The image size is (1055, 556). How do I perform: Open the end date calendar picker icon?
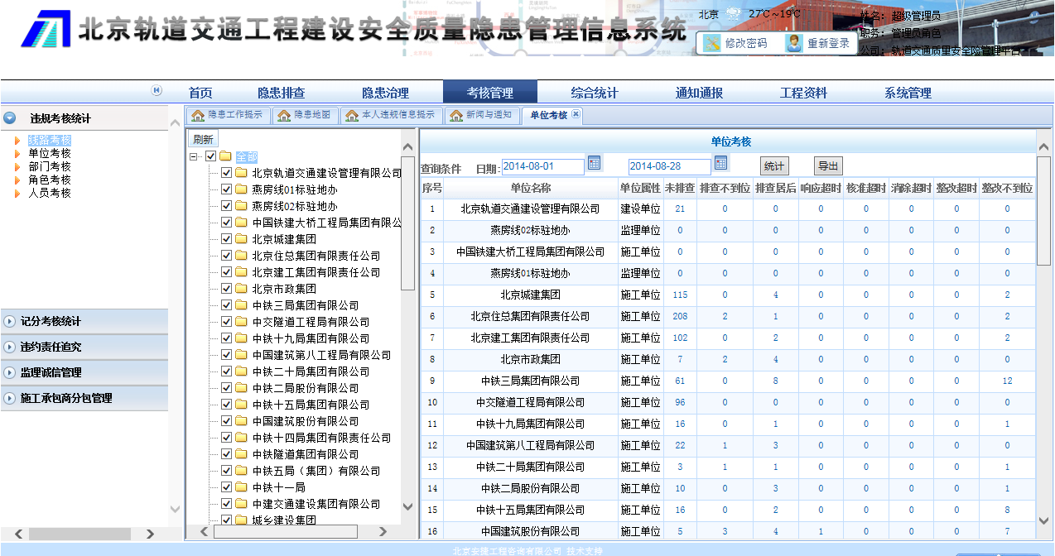click(x=720, y=163)
